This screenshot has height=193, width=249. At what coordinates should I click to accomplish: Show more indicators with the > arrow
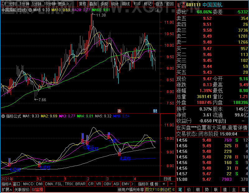click(133, 184)
